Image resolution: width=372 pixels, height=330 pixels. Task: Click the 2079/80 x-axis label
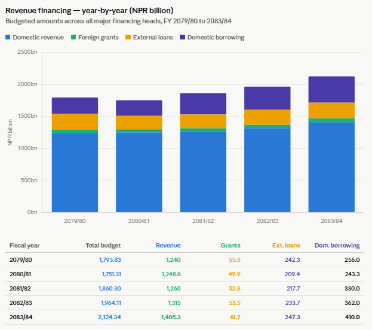click(75, 221)
